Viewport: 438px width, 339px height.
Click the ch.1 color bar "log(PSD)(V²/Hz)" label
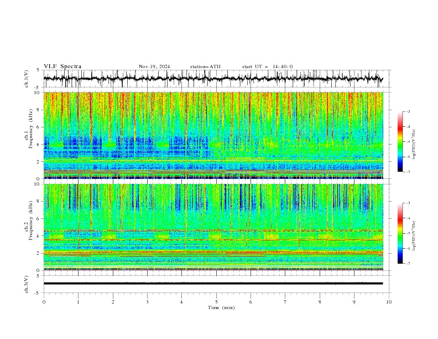414,145
